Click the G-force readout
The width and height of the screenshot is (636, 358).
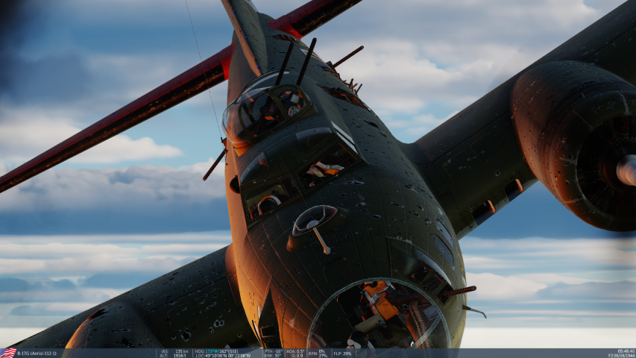tap(295, 356)
